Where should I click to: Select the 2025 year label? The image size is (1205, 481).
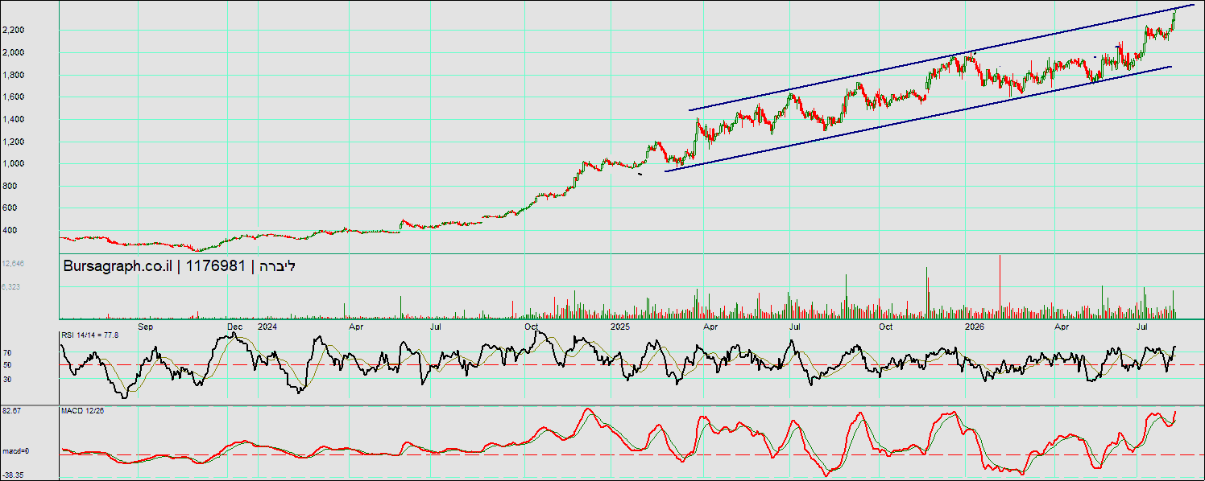coord(619,327)
